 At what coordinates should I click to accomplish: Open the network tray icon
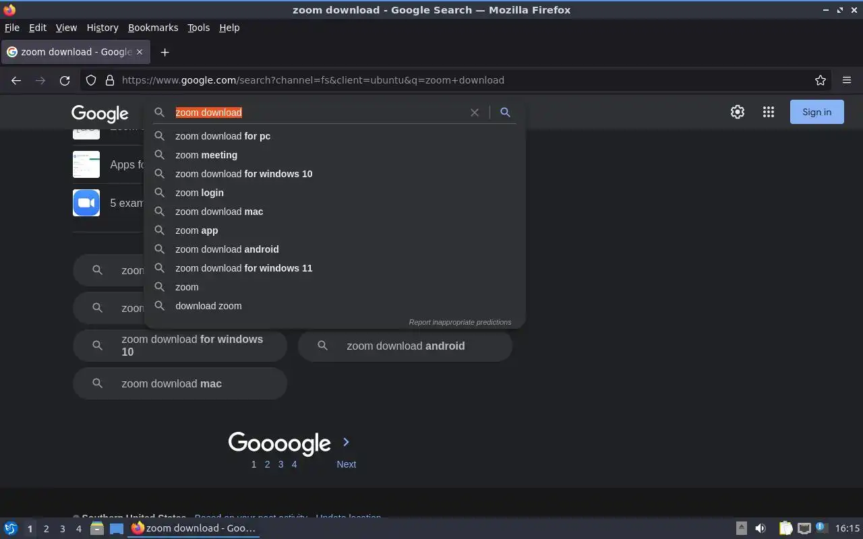tap(804, 528)
